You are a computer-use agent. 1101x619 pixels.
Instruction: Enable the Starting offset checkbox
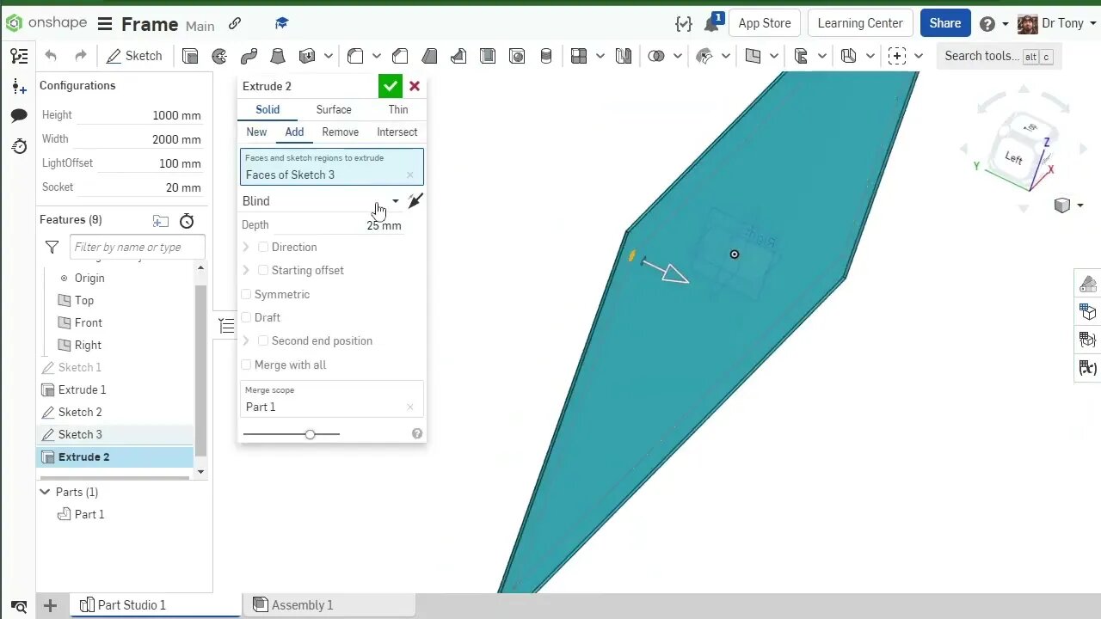tap(263, 271)
